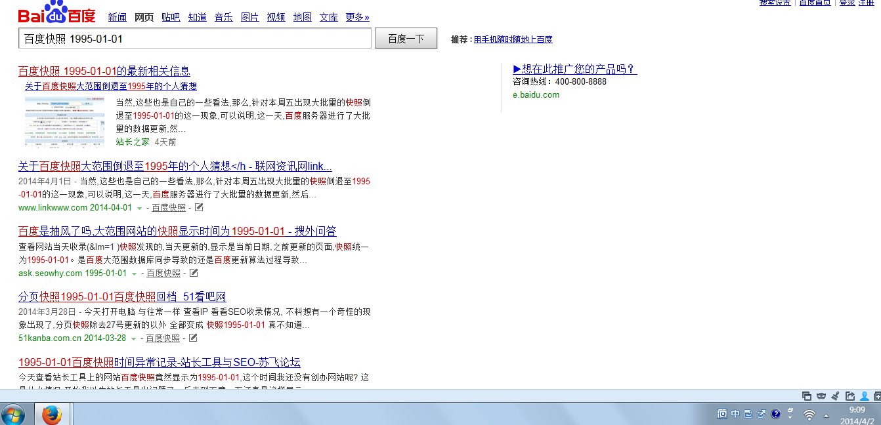Open 百度快照 cache link for 51kanba.com.cn

coord(163,338)
